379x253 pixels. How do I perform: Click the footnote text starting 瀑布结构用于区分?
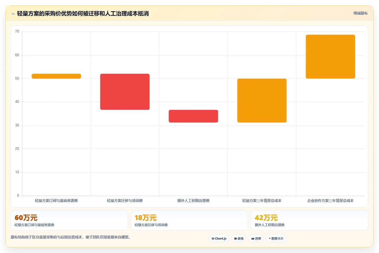click(x=71, y=237)
